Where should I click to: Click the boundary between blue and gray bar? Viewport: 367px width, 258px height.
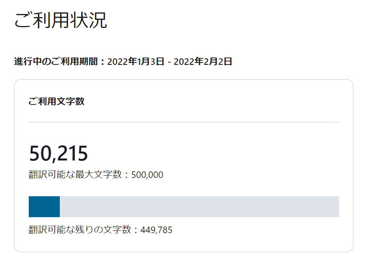60,207
